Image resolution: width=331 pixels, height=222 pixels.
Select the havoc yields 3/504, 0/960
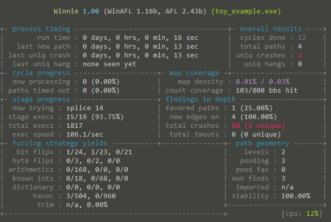[x=91, y=196]
